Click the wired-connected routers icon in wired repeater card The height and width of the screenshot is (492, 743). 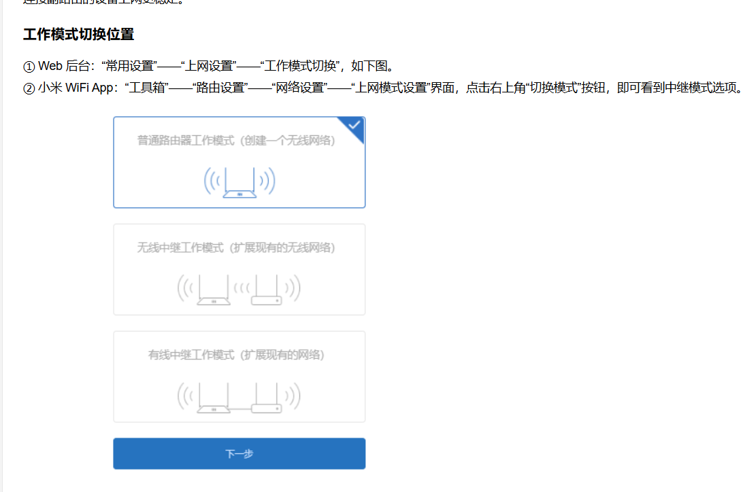(239, 394)
